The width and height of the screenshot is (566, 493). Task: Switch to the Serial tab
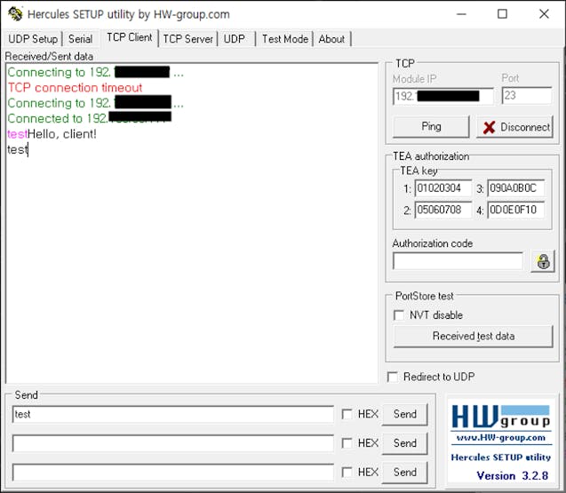(81, 38)
